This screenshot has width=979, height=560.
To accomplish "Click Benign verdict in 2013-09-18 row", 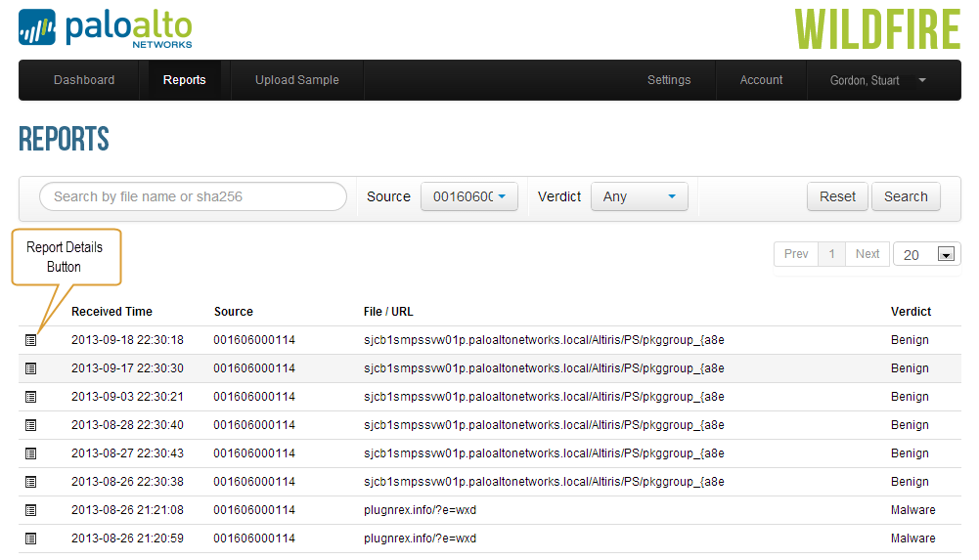I will pos(910,340).
